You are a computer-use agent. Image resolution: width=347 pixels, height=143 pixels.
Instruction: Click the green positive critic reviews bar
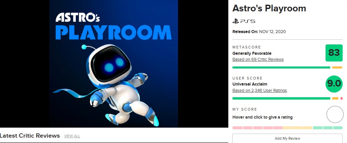[x=281, y=67]
